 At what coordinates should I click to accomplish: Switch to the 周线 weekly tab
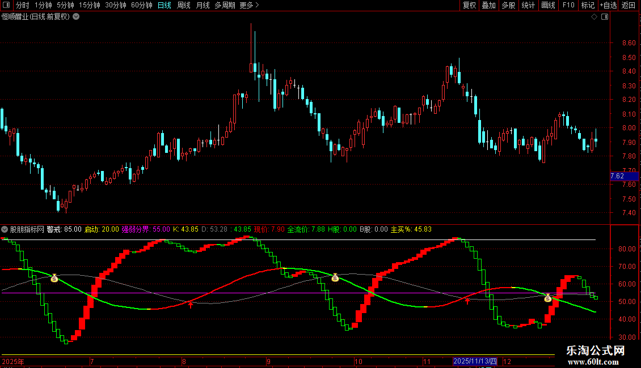click(184, 5)
